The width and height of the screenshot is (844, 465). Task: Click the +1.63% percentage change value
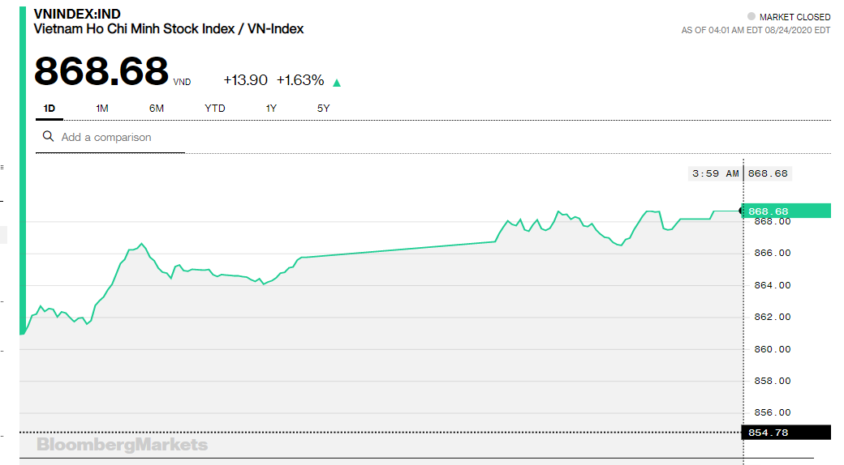300,80
